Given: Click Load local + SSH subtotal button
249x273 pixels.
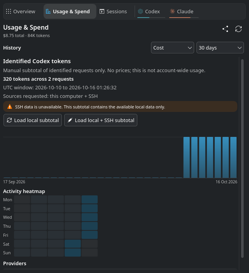Looking at the screenshot, I should (x=101, y=120).
